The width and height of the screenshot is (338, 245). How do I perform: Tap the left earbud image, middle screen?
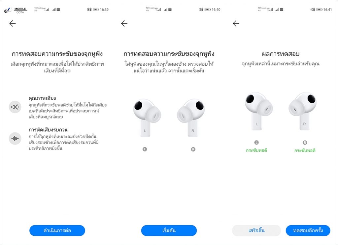[x=147, y=118]
